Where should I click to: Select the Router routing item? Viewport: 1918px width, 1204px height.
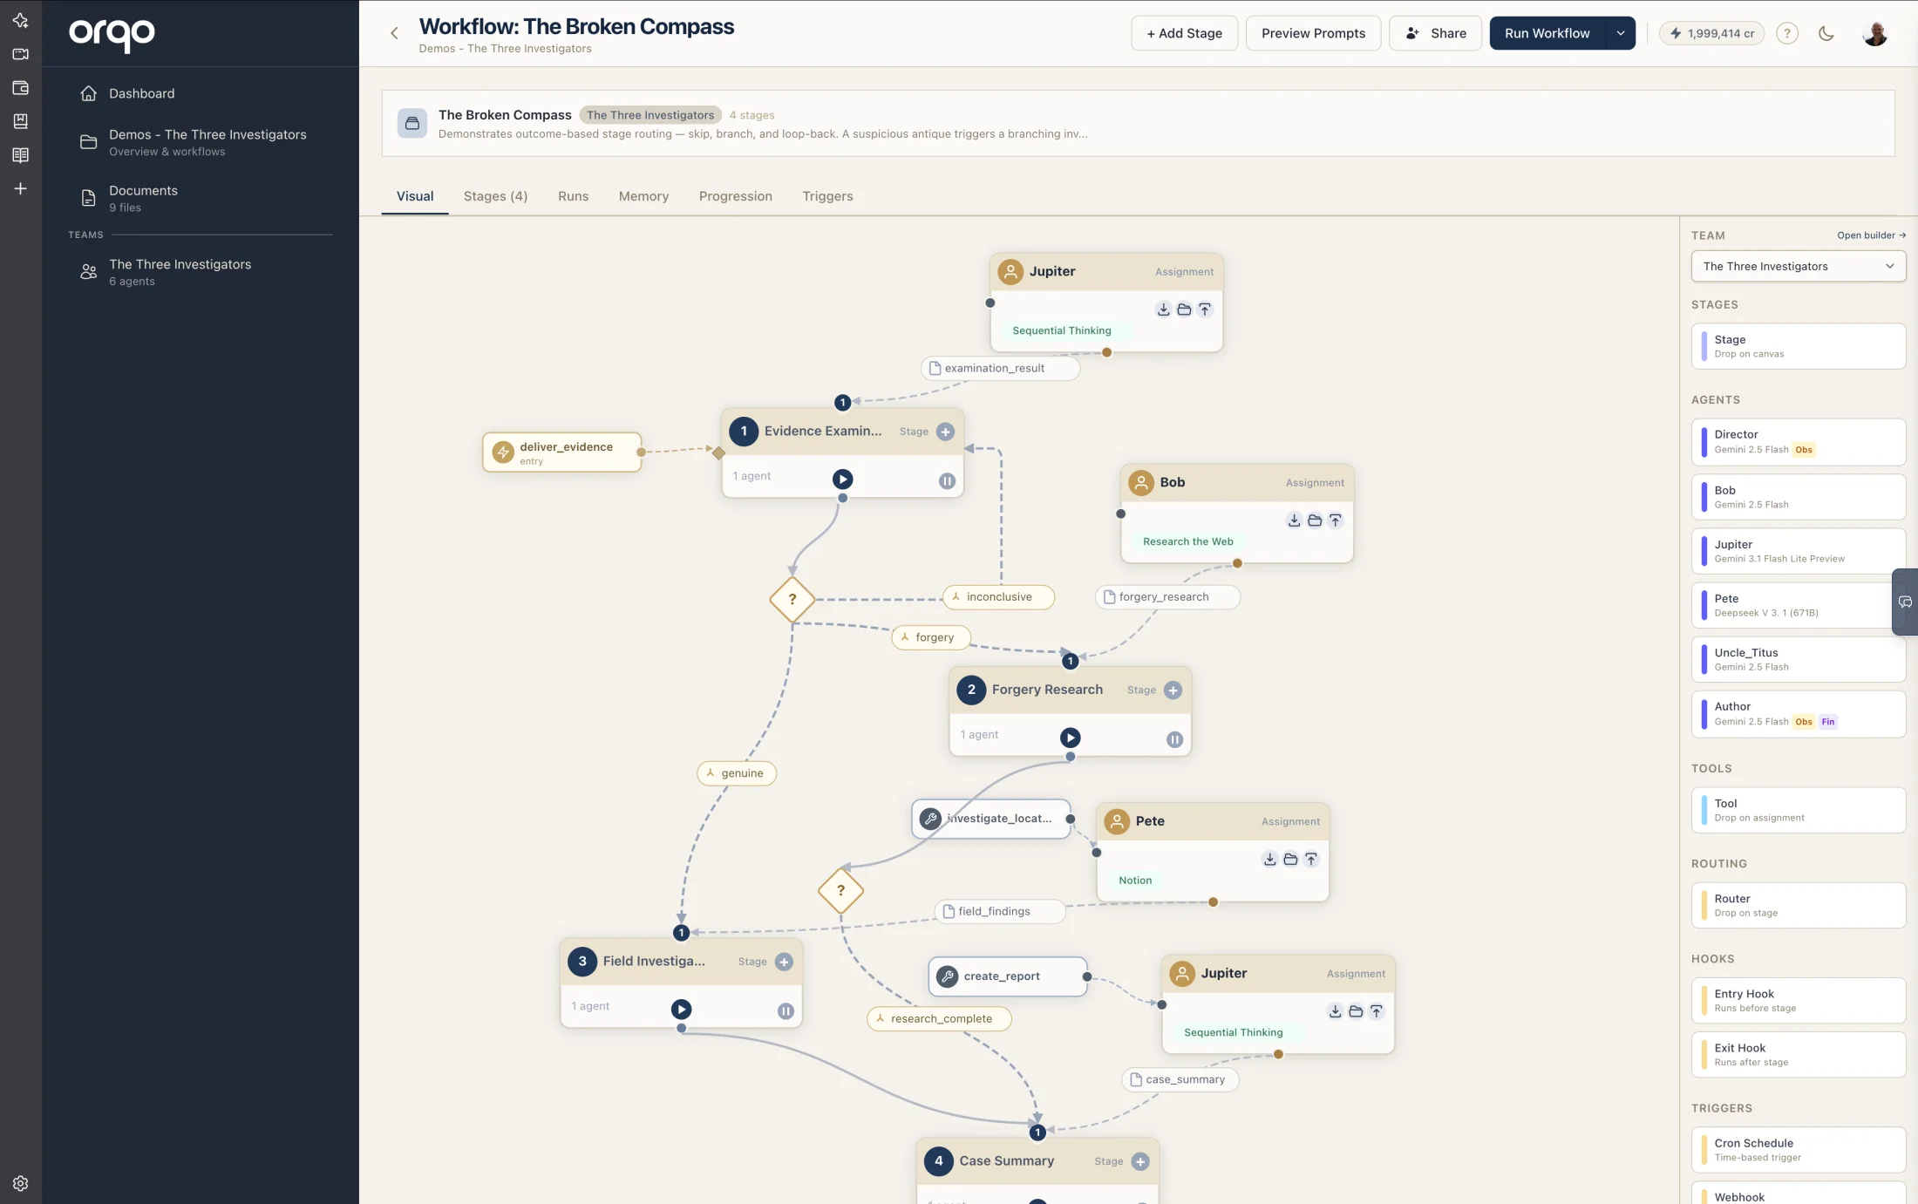pyautogui.click(x=1798, y=906)
